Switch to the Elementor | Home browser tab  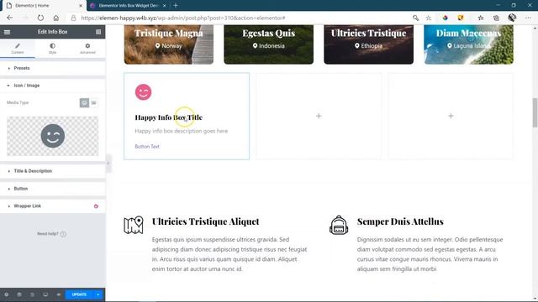click(x=43, y=6)
